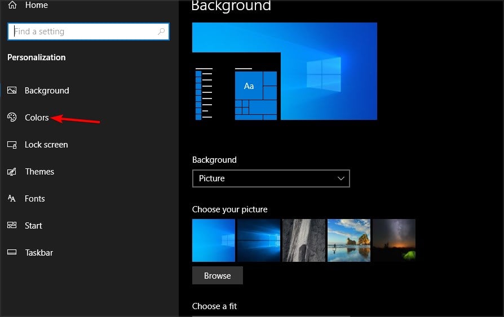Click the Themes brush icon
This screenshot has height=317, width=504.
12,172
